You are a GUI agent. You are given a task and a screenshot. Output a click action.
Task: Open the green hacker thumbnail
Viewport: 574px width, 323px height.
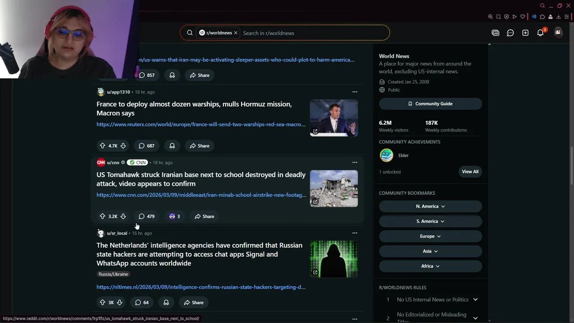334,259
